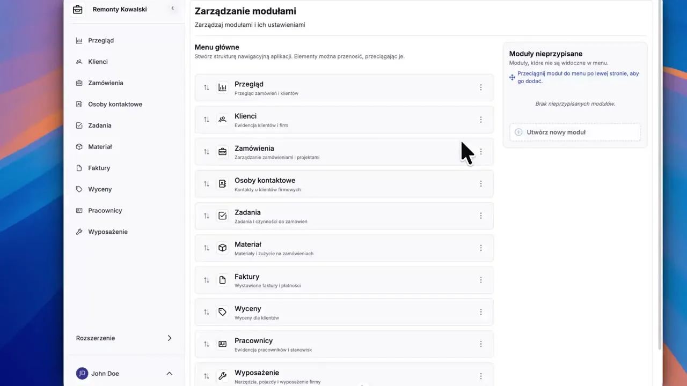Screen dimensions: 687x386
Task: Open Pracownicy in the sidebar
Action: point(105,210)
